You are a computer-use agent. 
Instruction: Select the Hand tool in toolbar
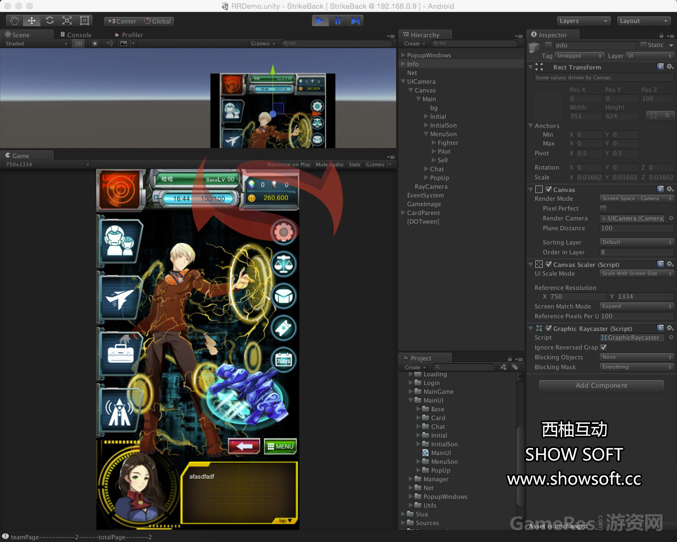coord(14,21)
